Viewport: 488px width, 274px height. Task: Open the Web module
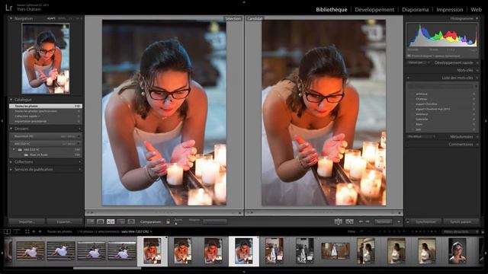[x=476, y=10]
